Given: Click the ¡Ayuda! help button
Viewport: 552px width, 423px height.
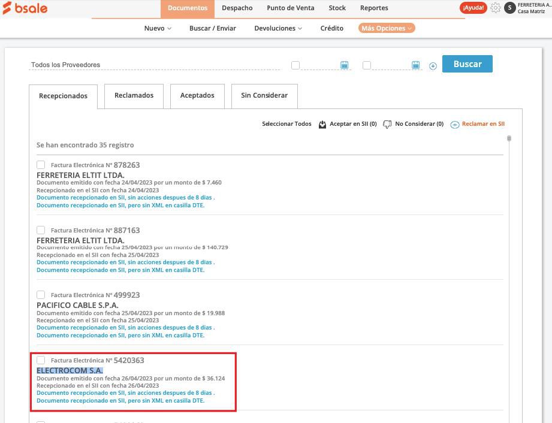Looking at the screenshot, I should click(473, 8).
